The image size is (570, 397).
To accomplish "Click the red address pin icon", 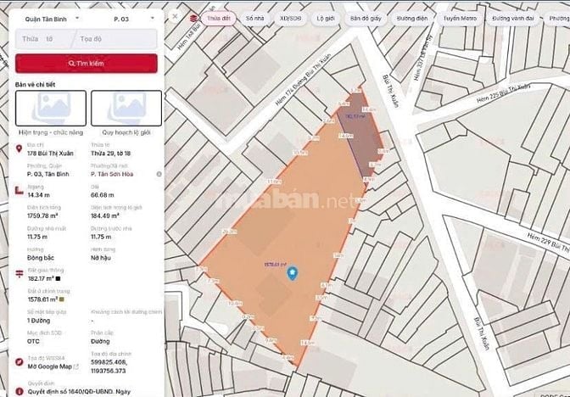I will coord(19,148).
